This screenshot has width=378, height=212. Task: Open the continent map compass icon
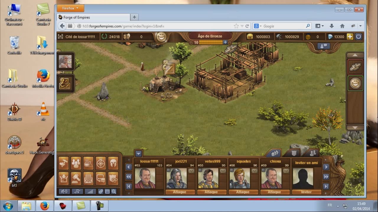101,163
